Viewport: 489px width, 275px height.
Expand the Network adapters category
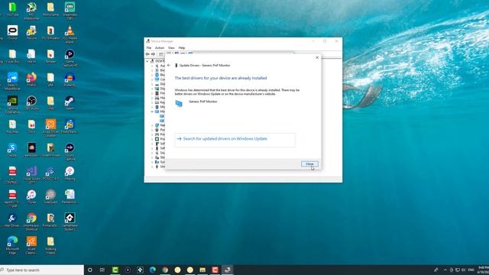pos(152,125)
